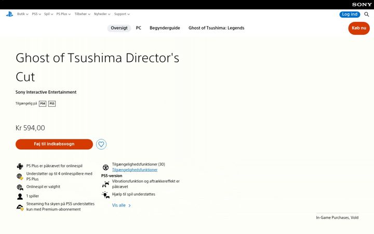Expand the Nyheder menu
The height and width of the screenshot is (234, 374).
tap(102, 14)
